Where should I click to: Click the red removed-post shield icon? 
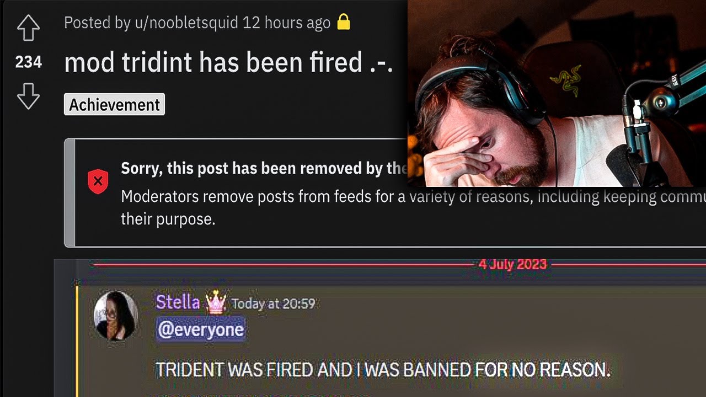(98, 181)
